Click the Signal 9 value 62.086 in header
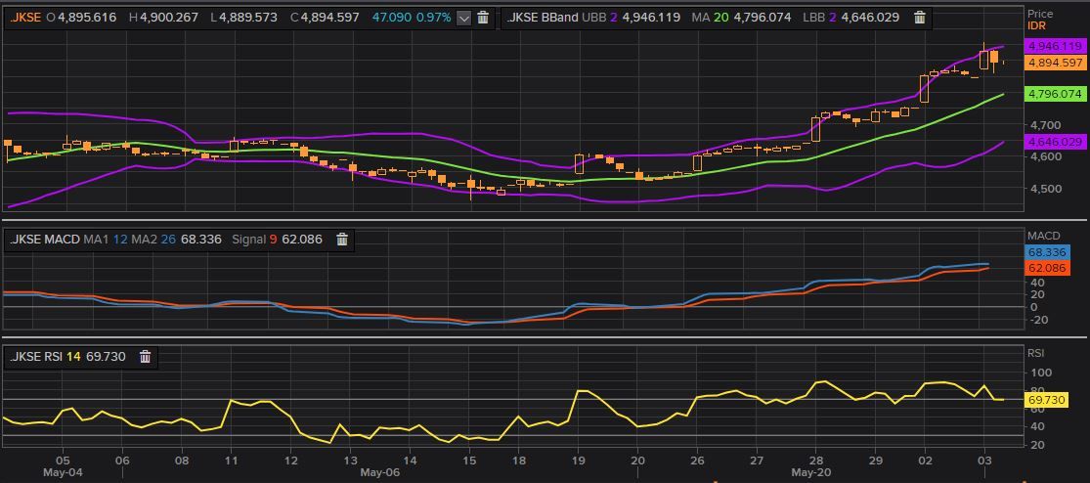The image size is (1090, 483). coord(302,240)
